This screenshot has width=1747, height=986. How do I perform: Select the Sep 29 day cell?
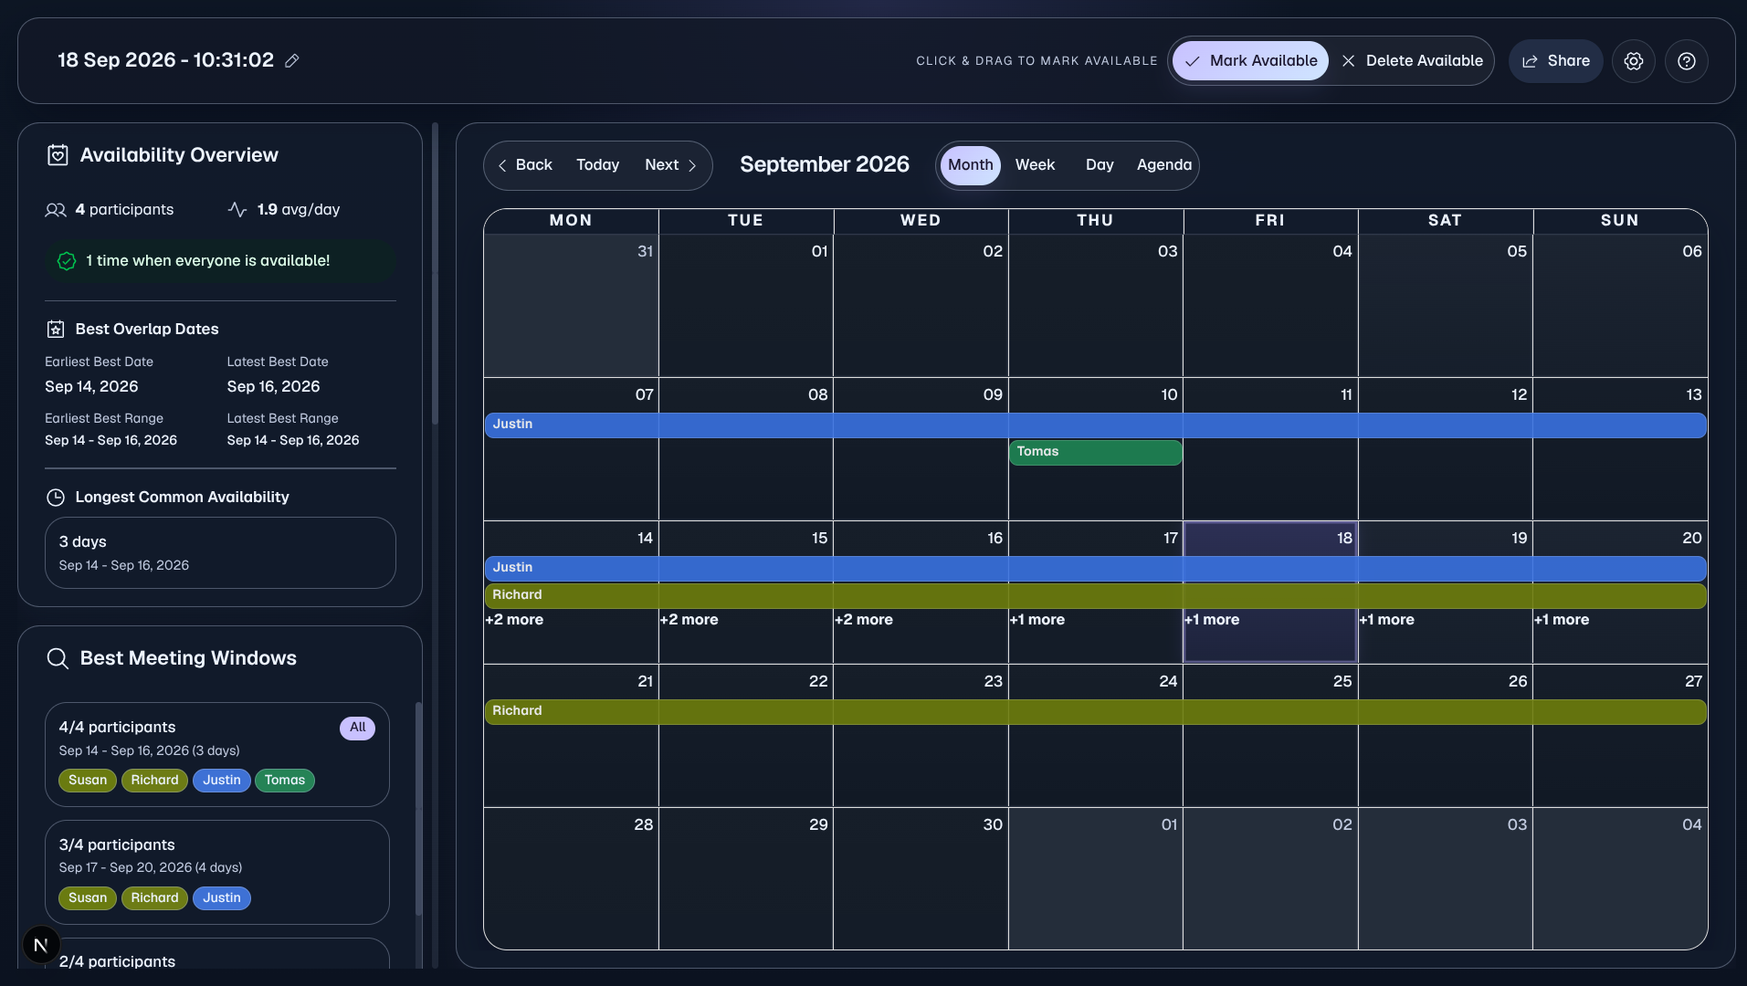[x=745, y=878]
